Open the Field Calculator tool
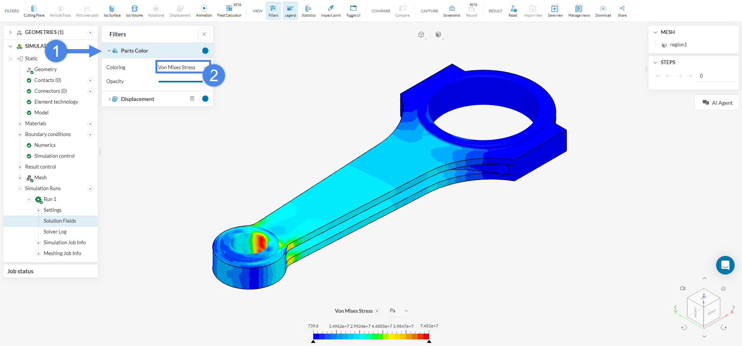Screen dimensions: 742x346 [229, 11]
